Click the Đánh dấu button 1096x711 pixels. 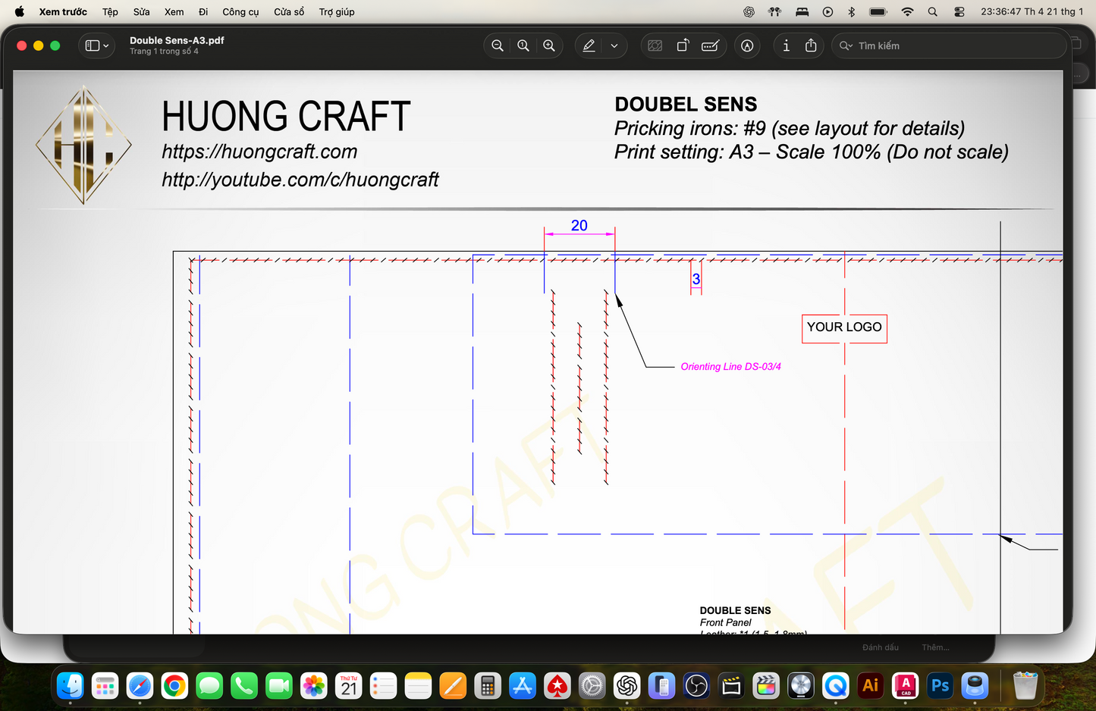point(880,647)
